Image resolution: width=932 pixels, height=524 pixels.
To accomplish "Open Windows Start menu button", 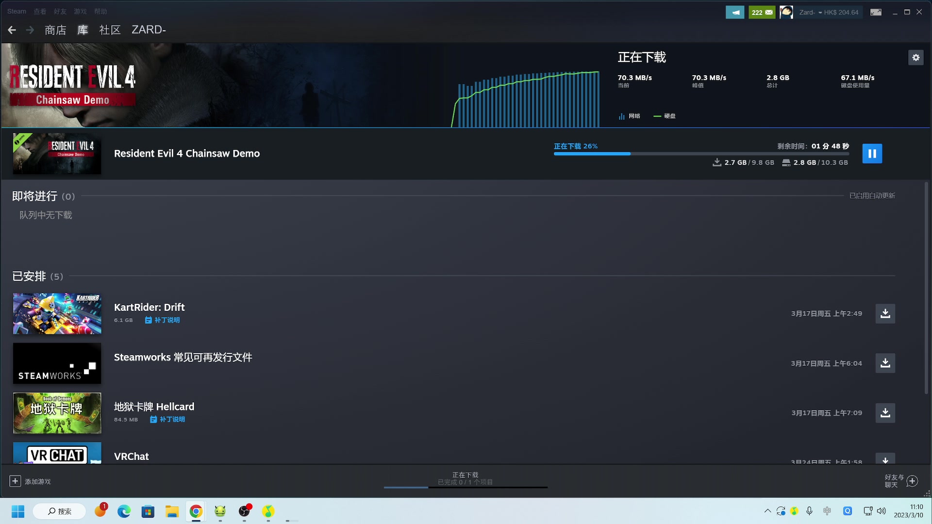I will click(x=18, y=511).
